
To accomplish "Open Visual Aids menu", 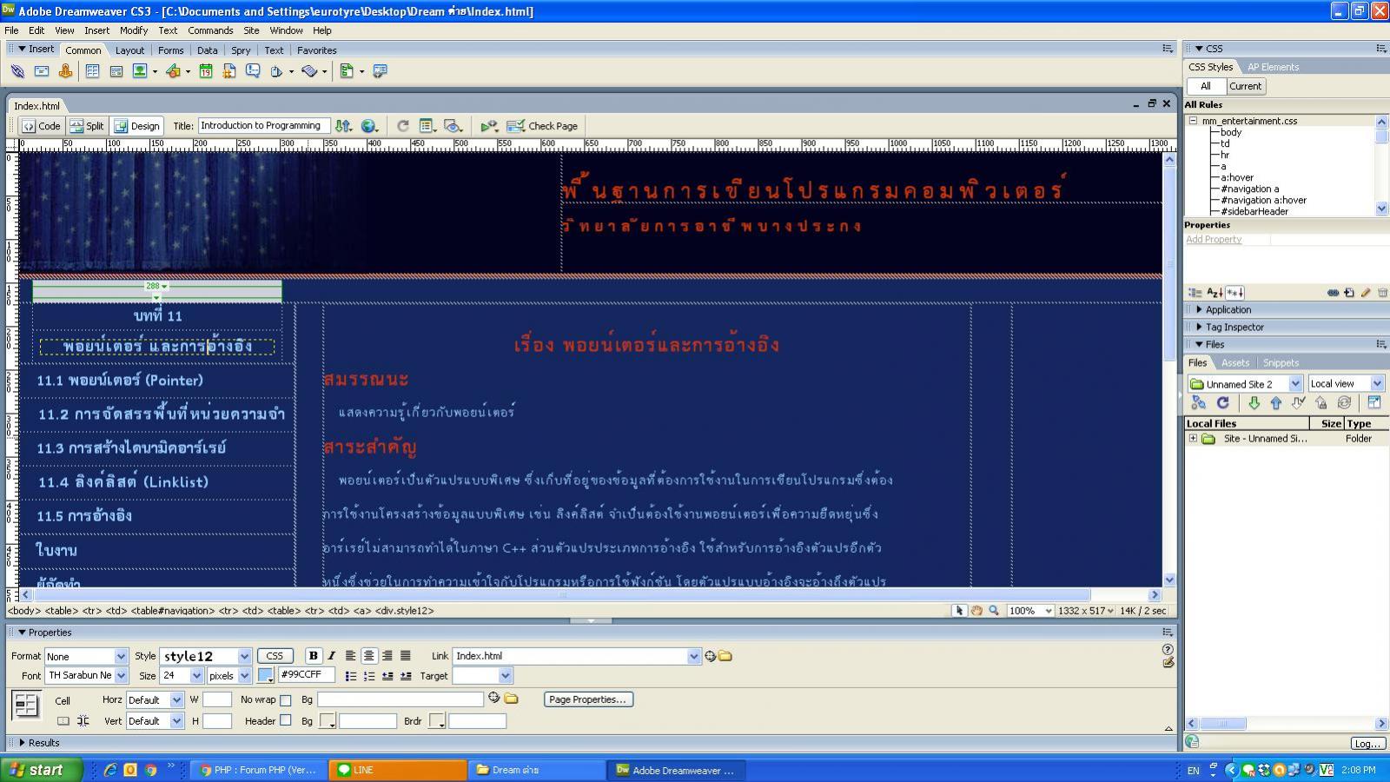I will pos(453,126).
